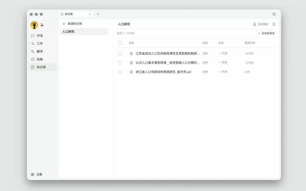Viewport: 306px width, 191px height.
Task: Open the 对话 chat section
Action: point(43,36)
